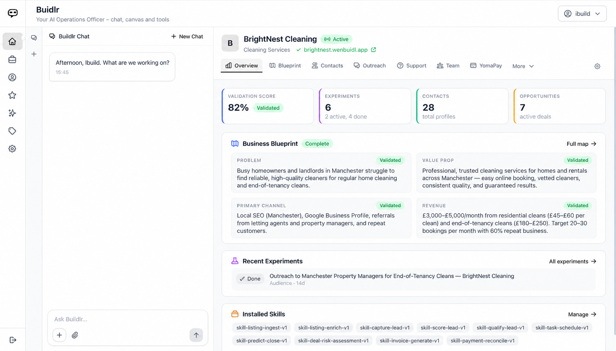Select the skill-score-lead-v1 chip
The width and height of the screenshot is (616, 351).
tap(443, 328)
